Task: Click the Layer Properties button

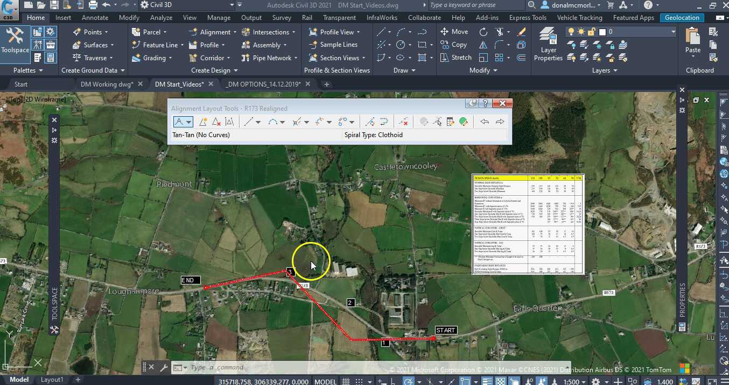Action: click(x=548, y=45)
